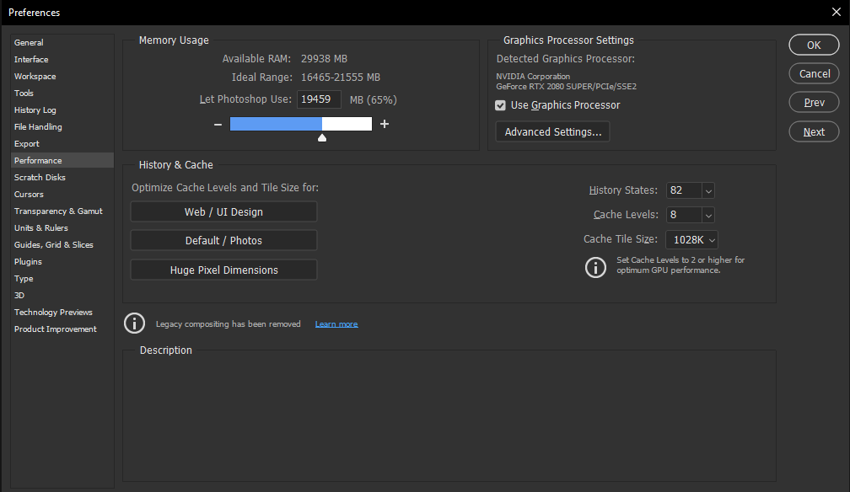Screen dimensions: 850x492
Task: Click the Advanced Settings button
Action: coord(552,132)
